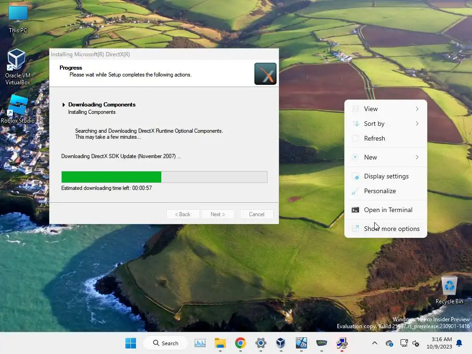This screenshot has width=472, height=354.
Task: Select the Oracle VM VirtualBox desktop shortcut
Action: tap(18, 67)
